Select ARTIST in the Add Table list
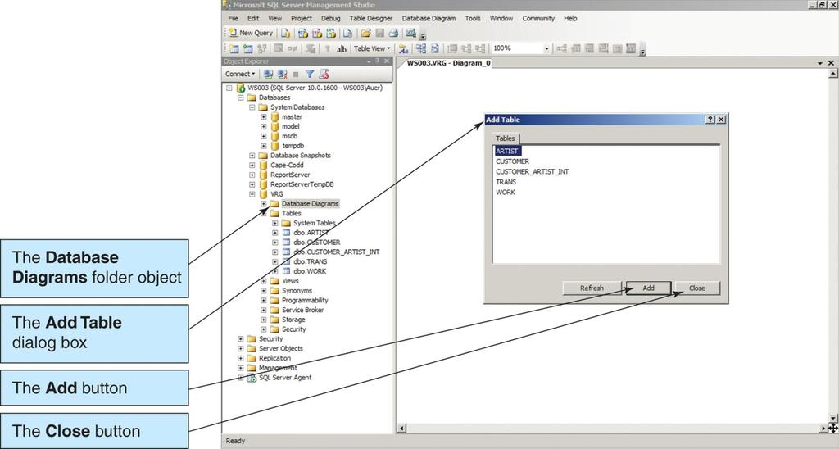Image resolution: width=839 pixels, height=449 pixels. 506,152
